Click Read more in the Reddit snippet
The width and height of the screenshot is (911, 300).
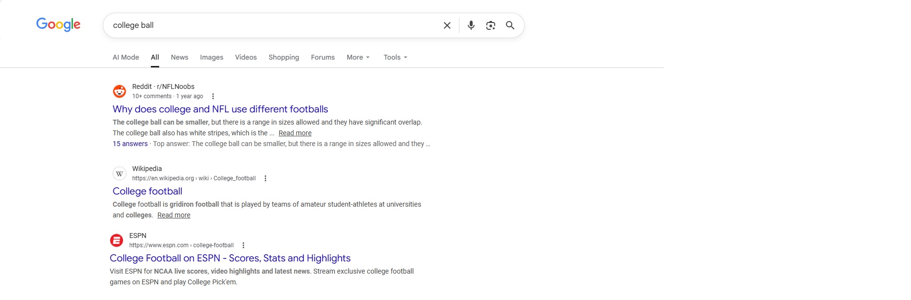point(295,133)
